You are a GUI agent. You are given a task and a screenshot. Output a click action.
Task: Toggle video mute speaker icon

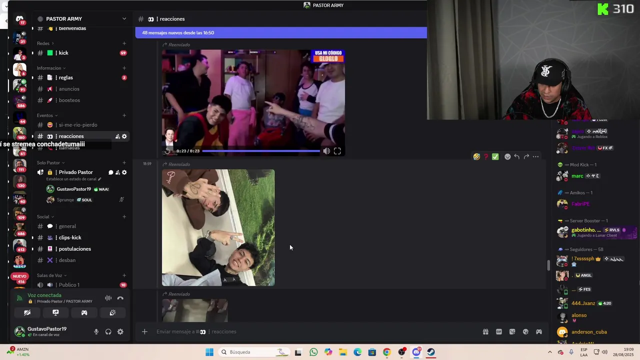(x=326, y=151)
